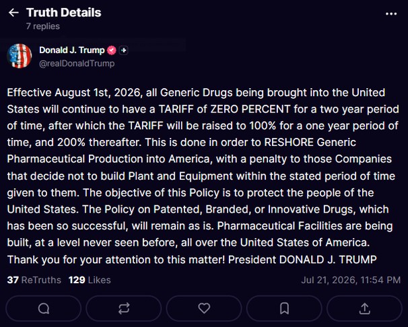
Task: Open Donald J. Trump's profile picture
Action: 20,56
